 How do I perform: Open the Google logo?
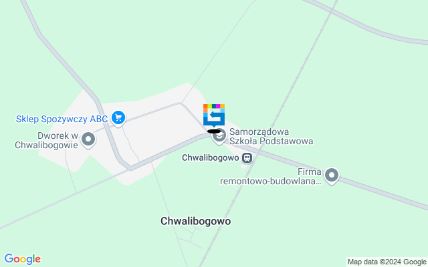[x=23, y=259]
